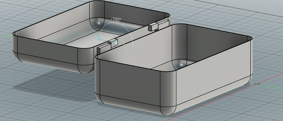Select the highlighted joint pin circle
The width and height of the screenshot is (283, 121).
tap(116, 43)
